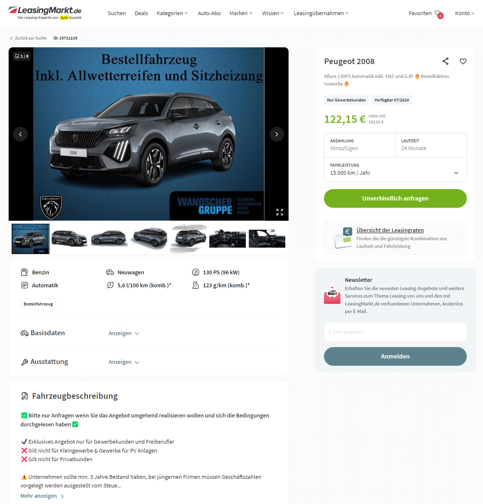
Task: Open the Fahrleistung 15.000 km dropdown
Action: pos(395,170)
